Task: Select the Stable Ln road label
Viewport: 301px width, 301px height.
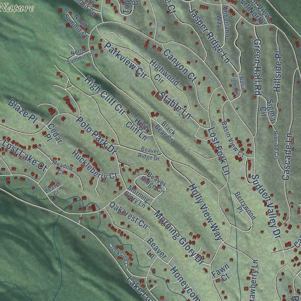Action: (175, 105)
